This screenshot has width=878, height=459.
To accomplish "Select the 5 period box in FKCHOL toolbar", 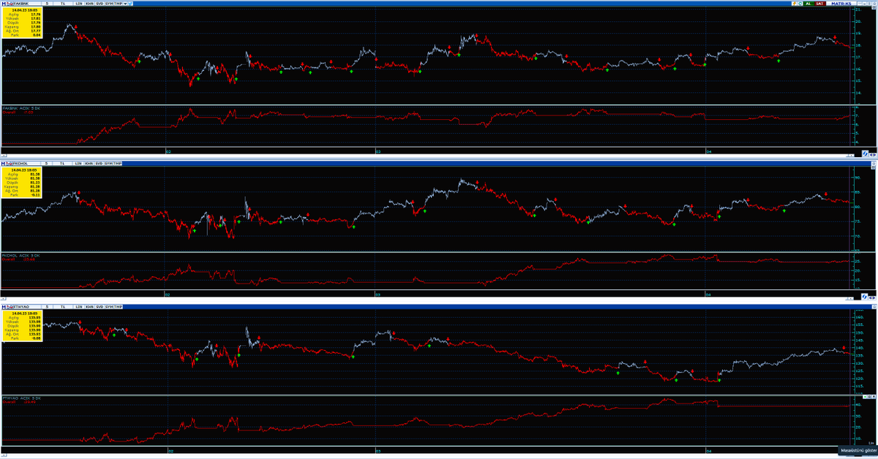I will coord(47,163).
